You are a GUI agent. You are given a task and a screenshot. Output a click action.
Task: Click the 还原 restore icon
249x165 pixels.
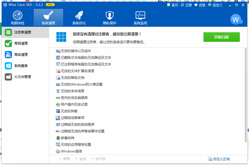click(x=183, y=5)
